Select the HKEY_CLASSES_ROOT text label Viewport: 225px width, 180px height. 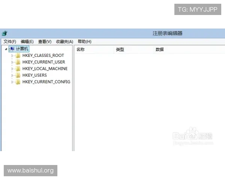pyautogui.click(x=43, y=55)
